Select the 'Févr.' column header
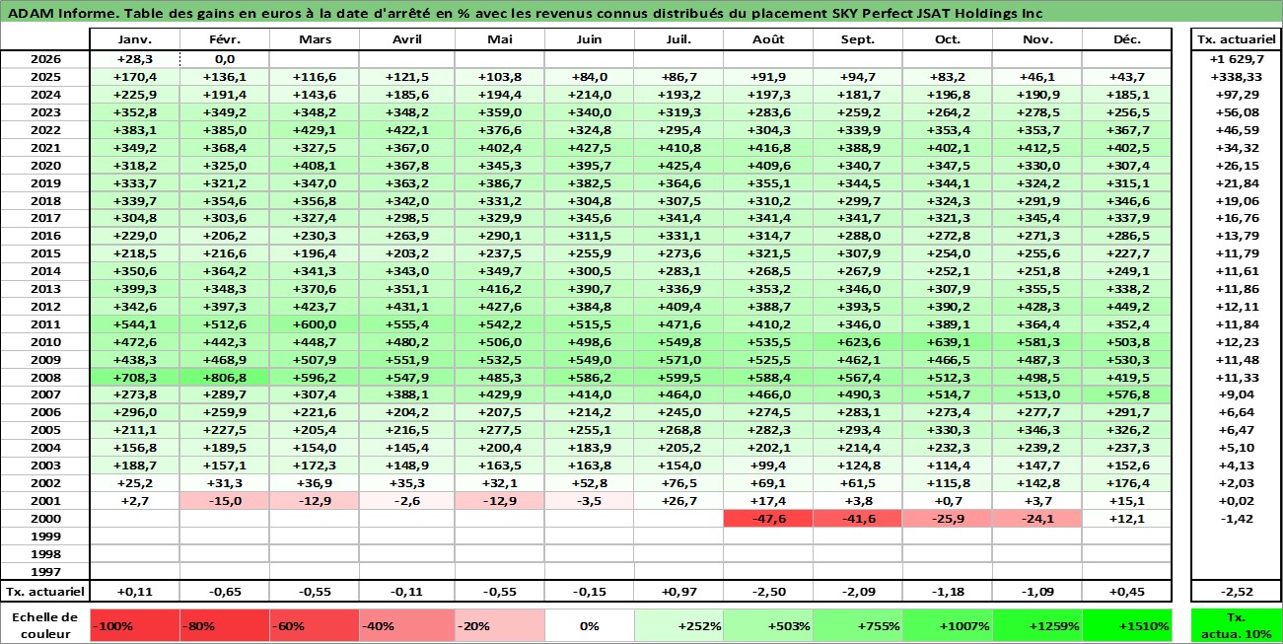The height and width of the screenshot is (644, 1283). tap(224, 40)
